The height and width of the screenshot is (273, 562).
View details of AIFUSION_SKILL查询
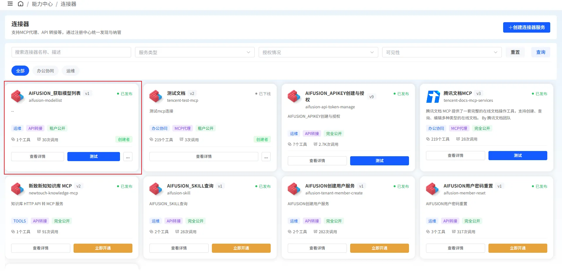click(x=179, y=248)
